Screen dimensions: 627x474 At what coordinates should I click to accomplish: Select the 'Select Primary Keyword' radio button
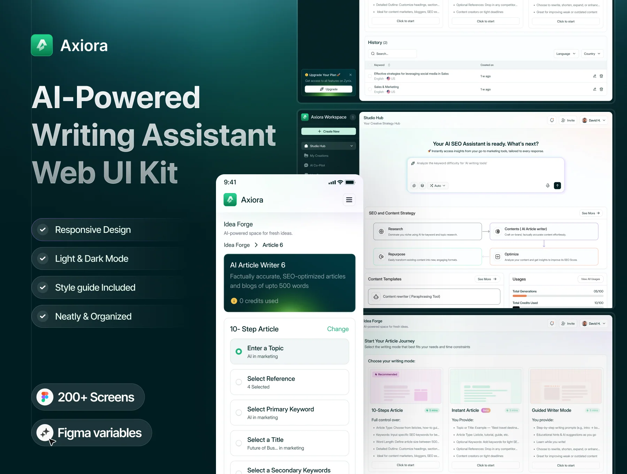click(239, 413)
